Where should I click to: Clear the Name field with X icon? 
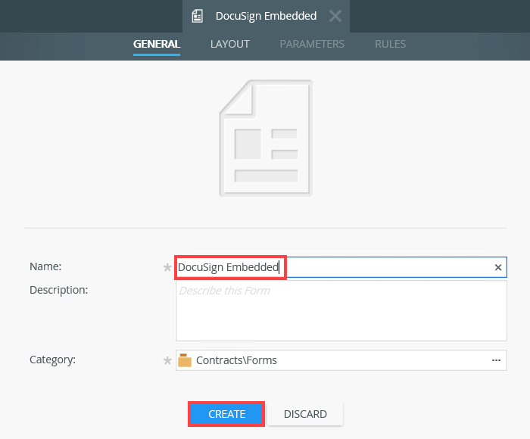(x=498, y=268)
